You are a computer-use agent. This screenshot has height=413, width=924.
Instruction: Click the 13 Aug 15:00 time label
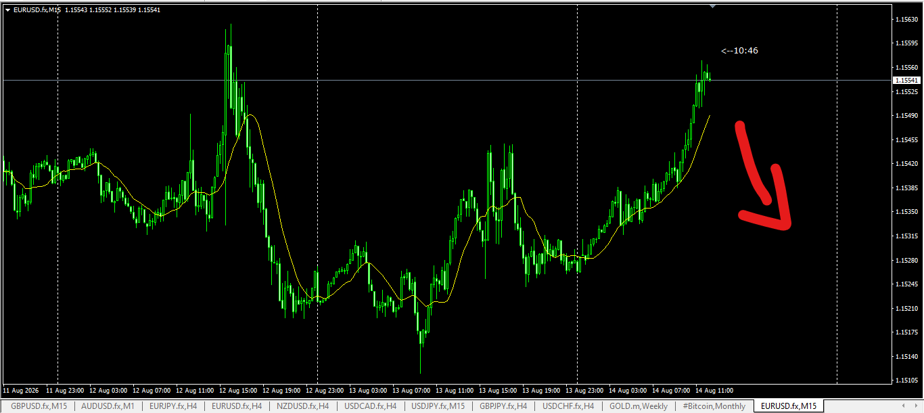[x=498, y=391]
